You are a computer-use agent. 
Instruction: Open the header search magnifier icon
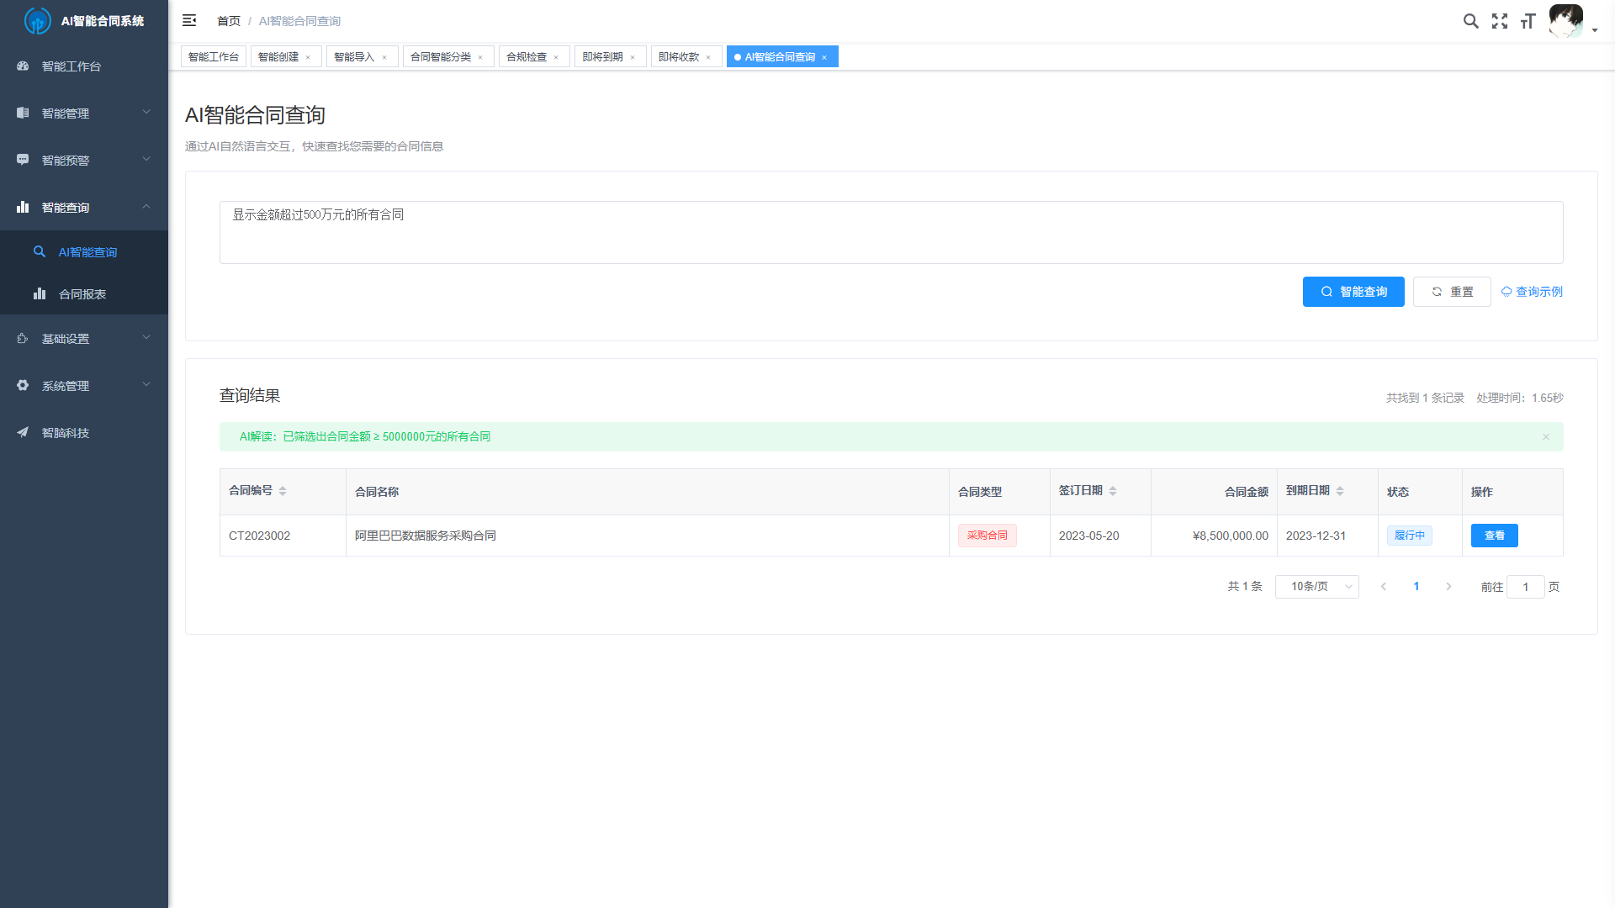click(x=1470, y=21)
